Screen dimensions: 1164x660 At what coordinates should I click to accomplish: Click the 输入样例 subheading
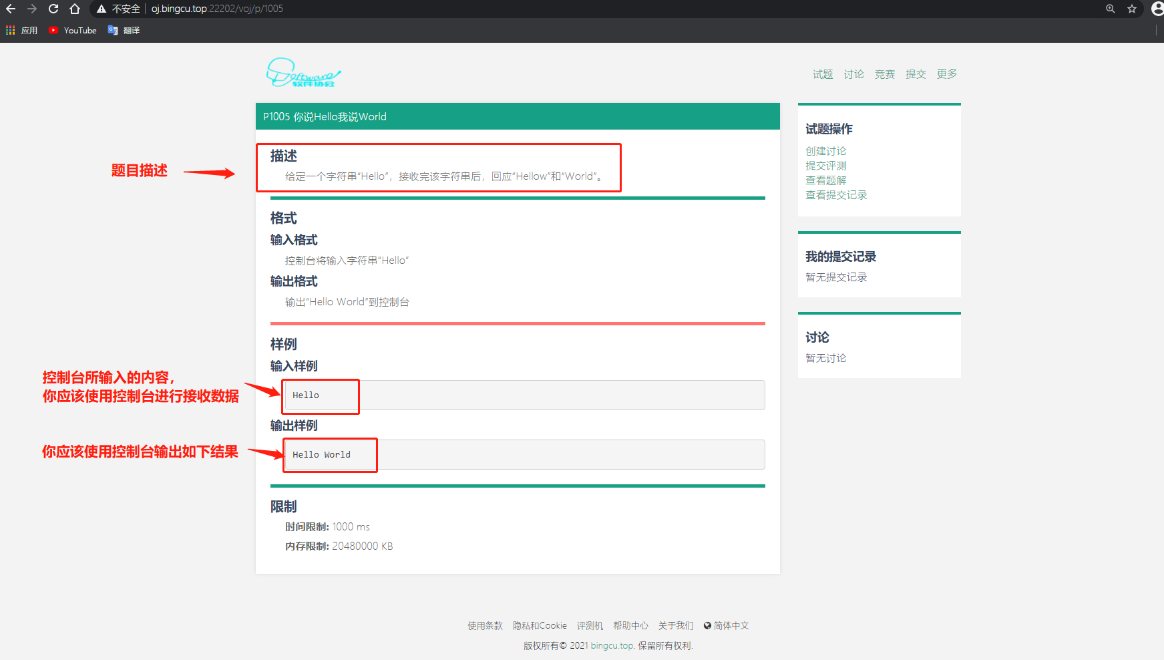294,366
